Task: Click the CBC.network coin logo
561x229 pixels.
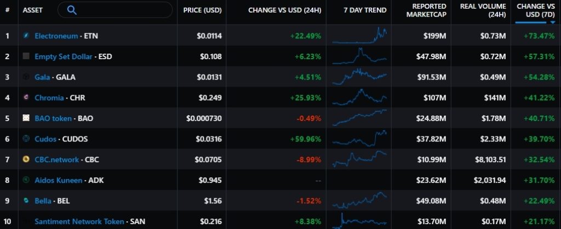Action: tap(26, 159)
